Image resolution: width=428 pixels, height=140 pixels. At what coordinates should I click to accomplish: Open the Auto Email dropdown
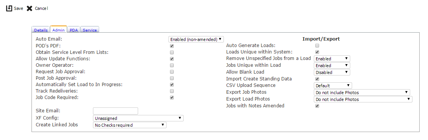coord(196,39)
